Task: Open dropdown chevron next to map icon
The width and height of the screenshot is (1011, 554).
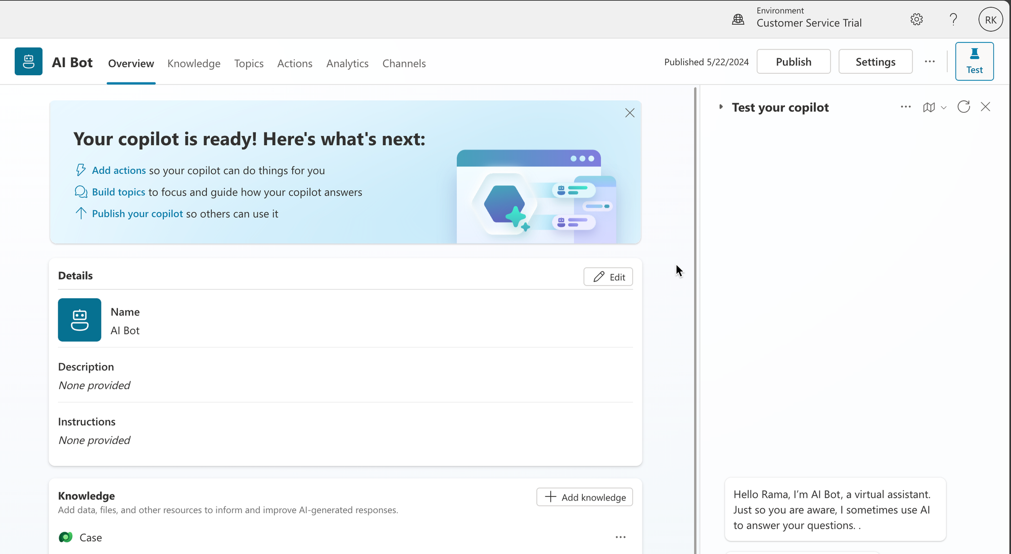Action: [943, 108]
